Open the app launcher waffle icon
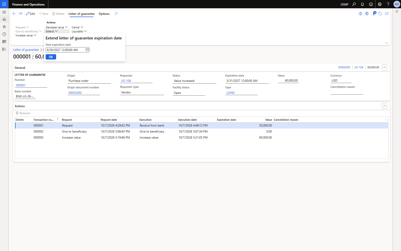Viewport: 401px width, 251px height. click(4, 4)
